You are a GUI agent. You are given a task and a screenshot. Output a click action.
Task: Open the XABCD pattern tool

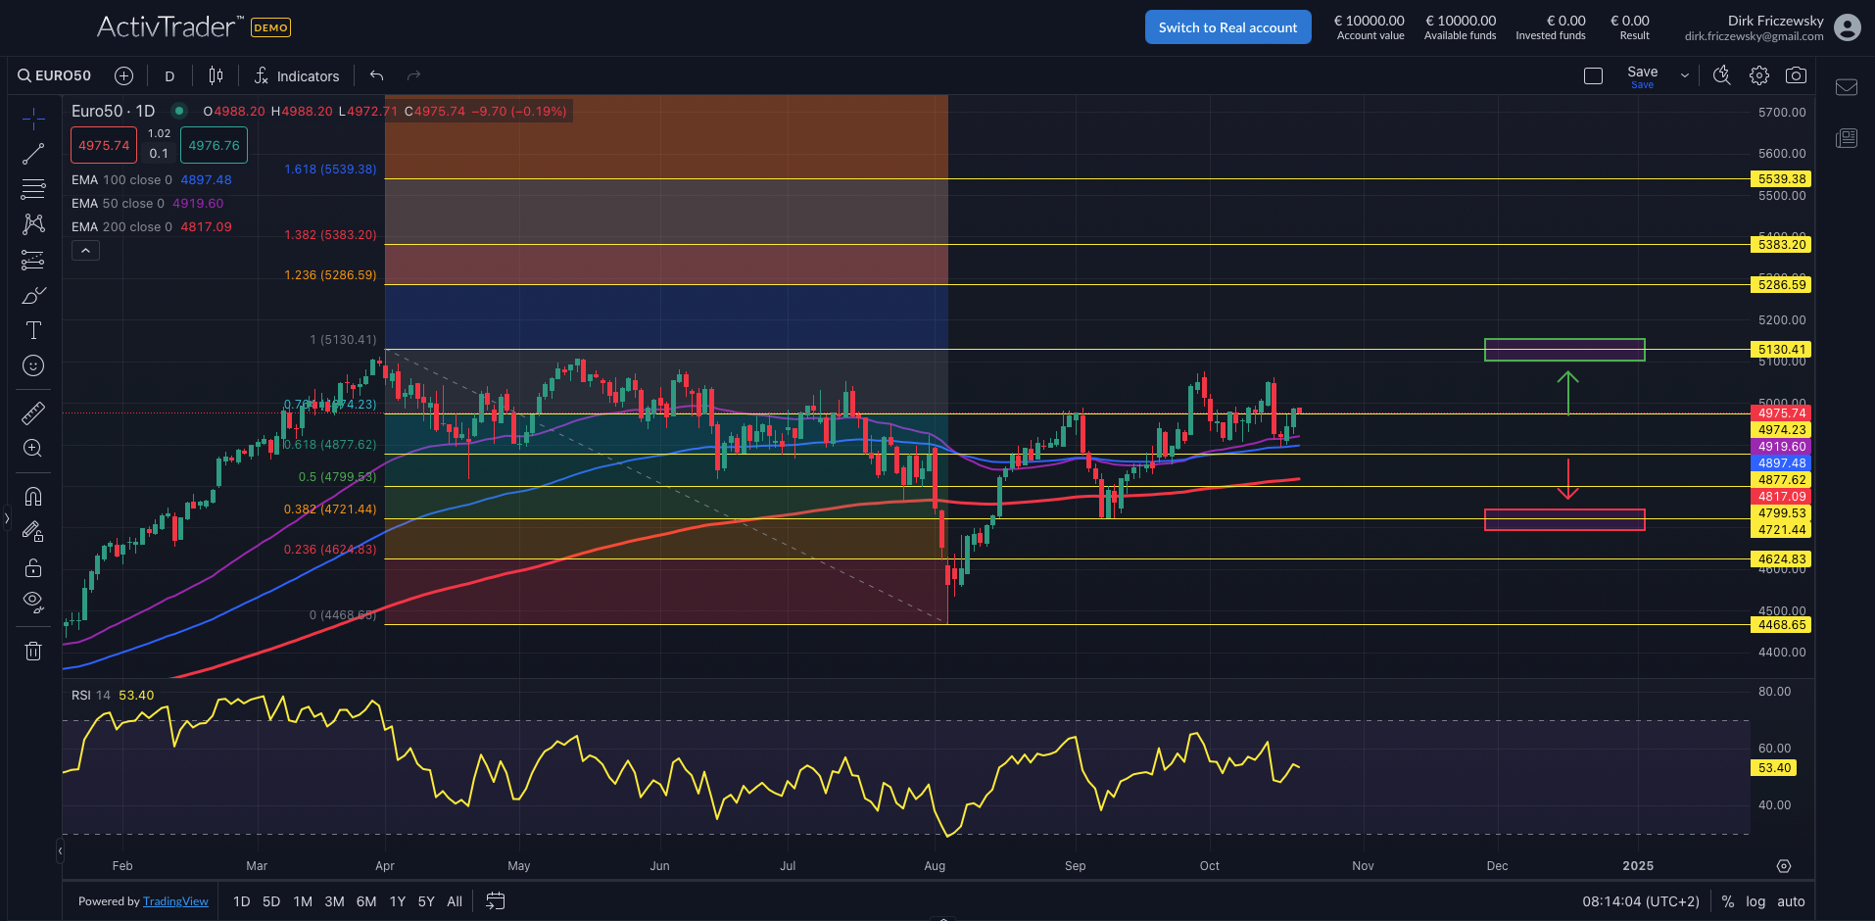(33, 224)
